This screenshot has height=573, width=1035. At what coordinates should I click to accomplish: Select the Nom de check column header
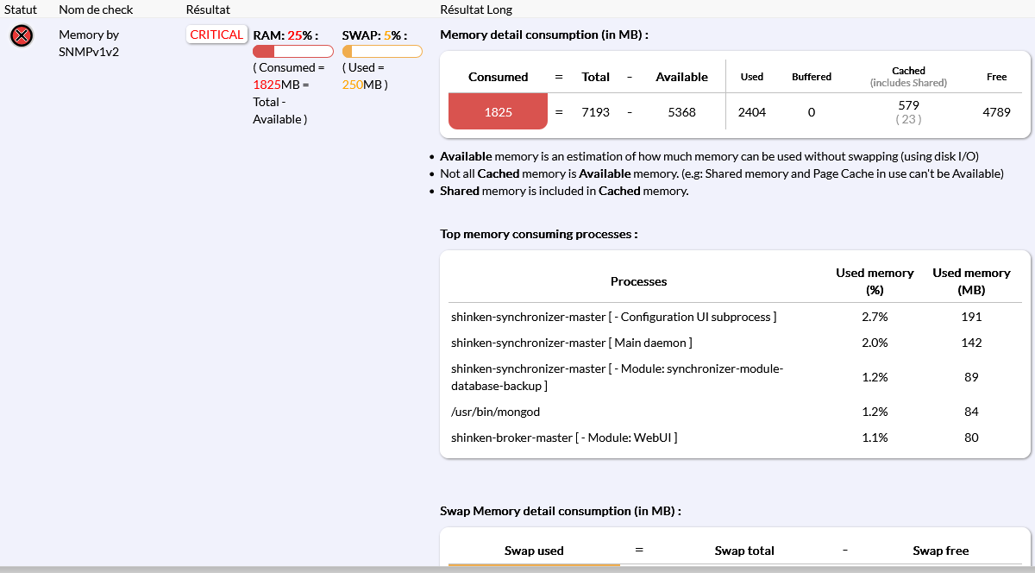(96, 9)
